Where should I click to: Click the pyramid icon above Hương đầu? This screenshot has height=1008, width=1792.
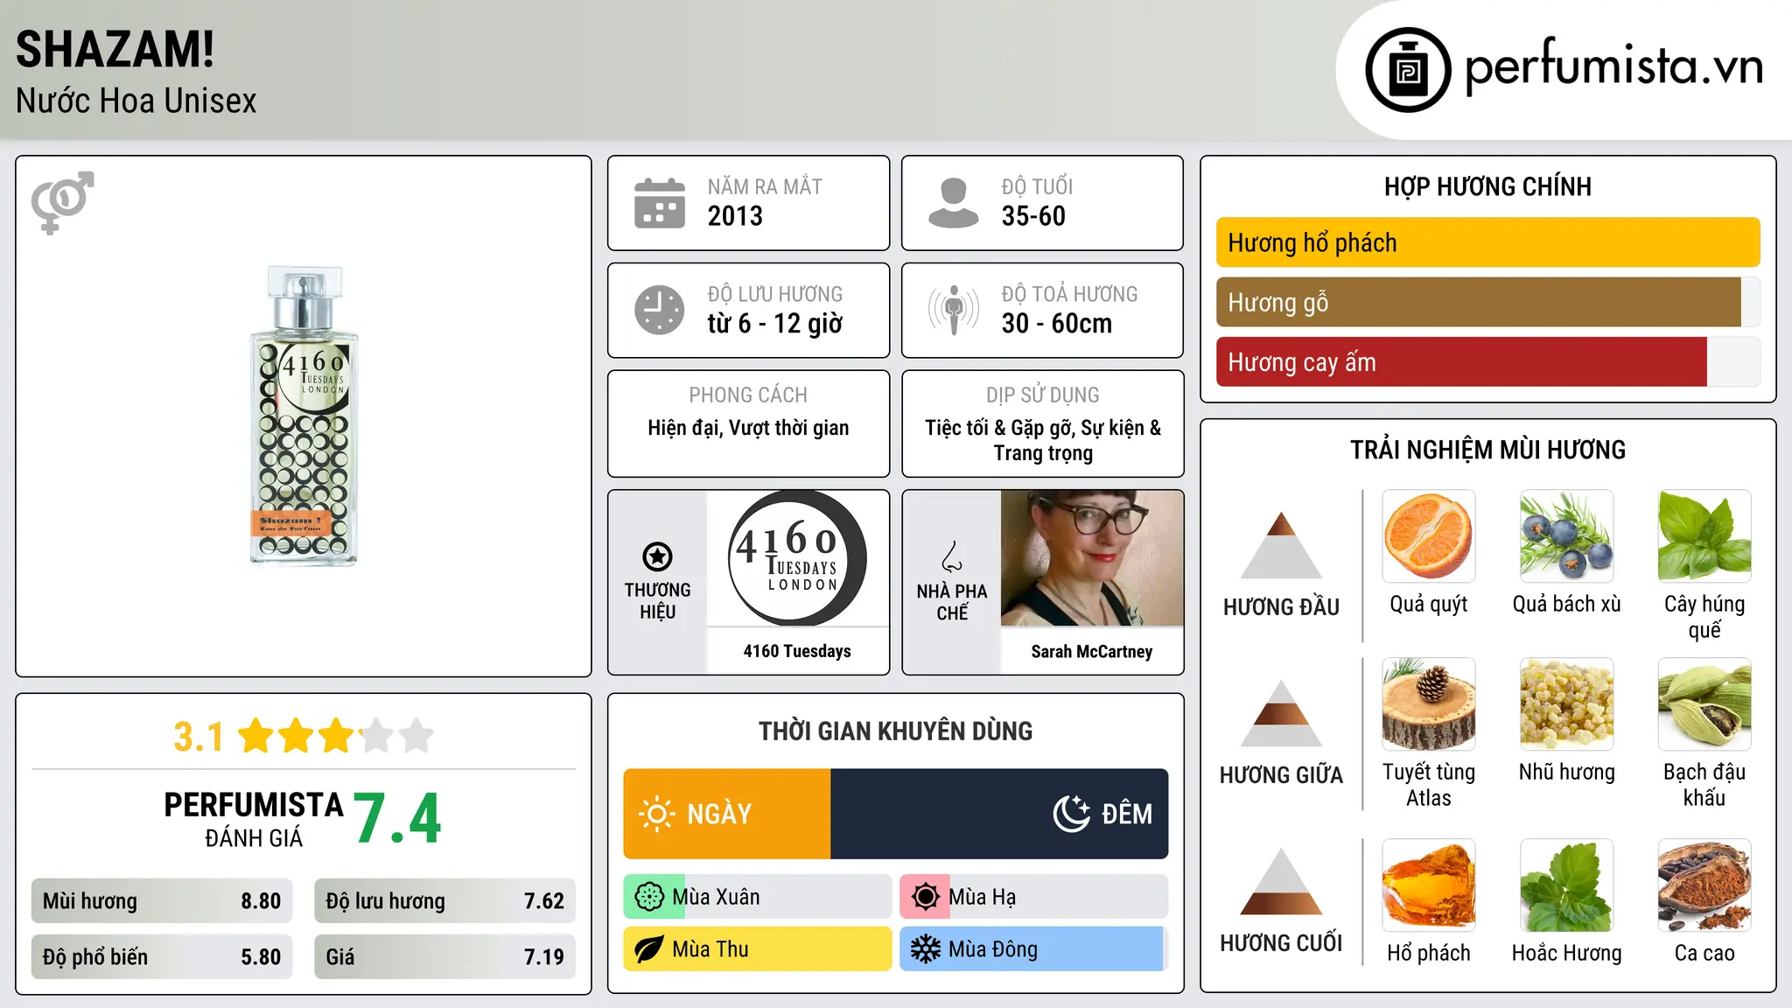tap(1281, 545)
